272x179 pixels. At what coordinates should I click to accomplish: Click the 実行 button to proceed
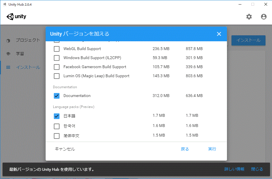tap(212, 149)
